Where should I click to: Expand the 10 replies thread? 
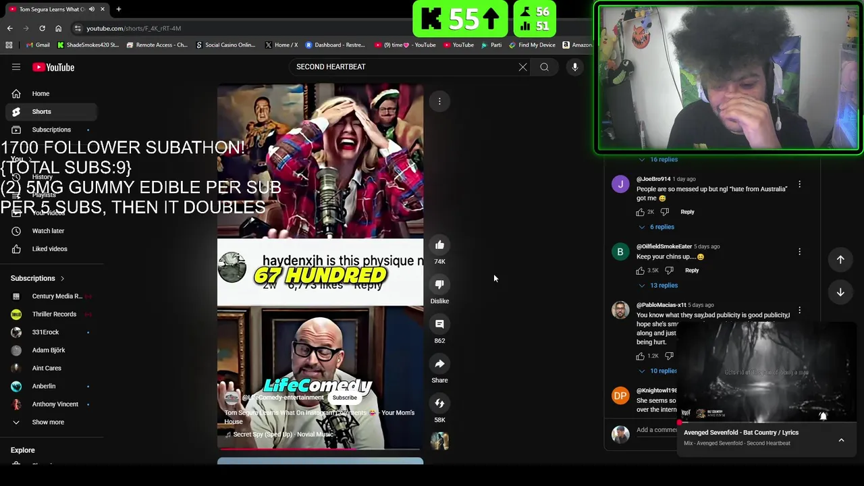[657, 371]
